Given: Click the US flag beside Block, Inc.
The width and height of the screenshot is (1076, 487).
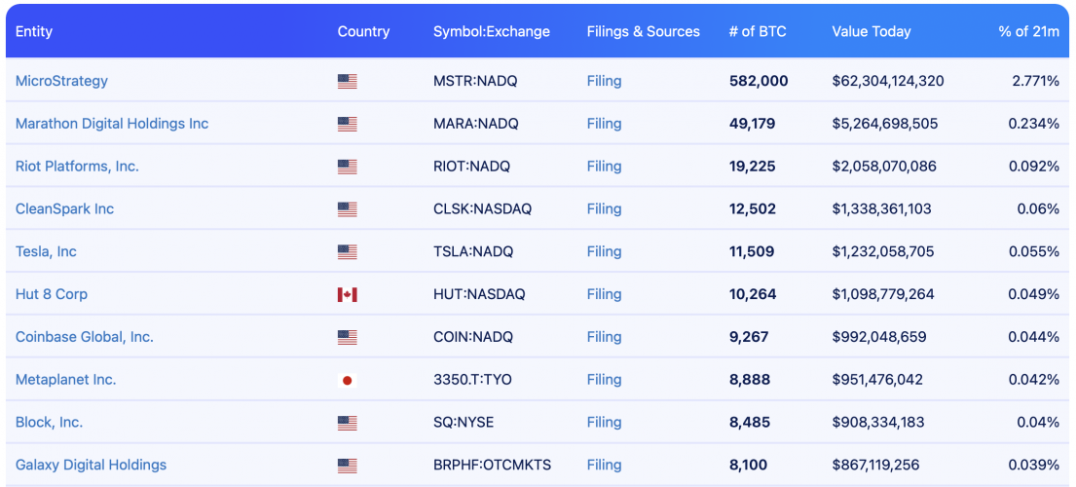Looking at the screenshot, I should coord(348,423).
